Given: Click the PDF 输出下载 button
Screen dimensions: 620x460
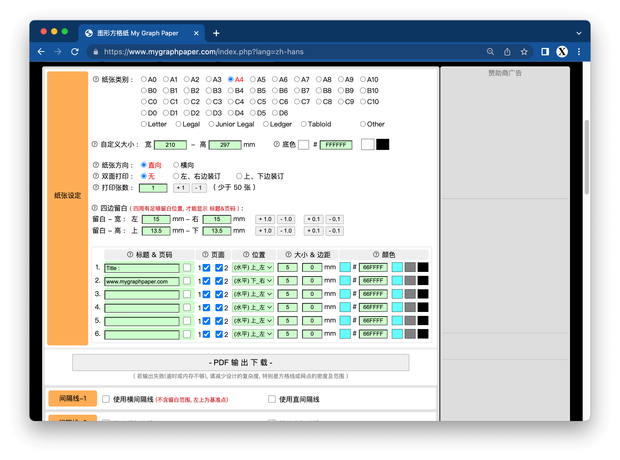Looking at the screenshot, I should coord(241,363).
